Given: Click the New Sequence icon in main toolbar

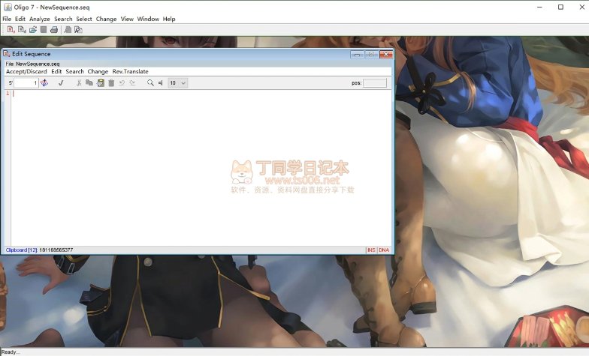Looking at the screenshot, I should pyautogui.click(x=11, y=30).
